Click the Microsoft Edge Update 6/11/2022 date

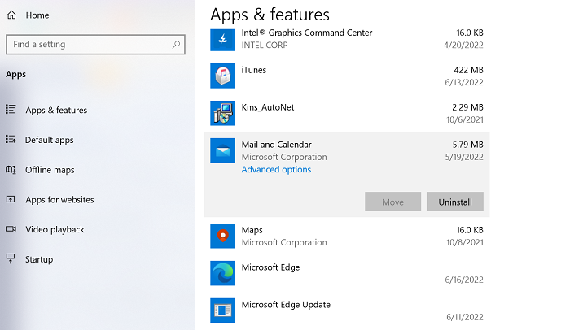pyautogui.click(x=465, y=317)
